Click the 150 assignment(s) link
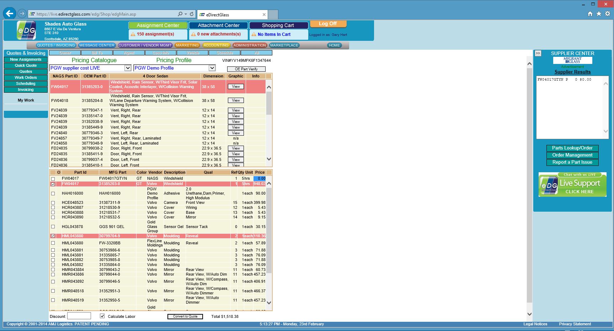The image size is (614, 331). tap(155, 34)
